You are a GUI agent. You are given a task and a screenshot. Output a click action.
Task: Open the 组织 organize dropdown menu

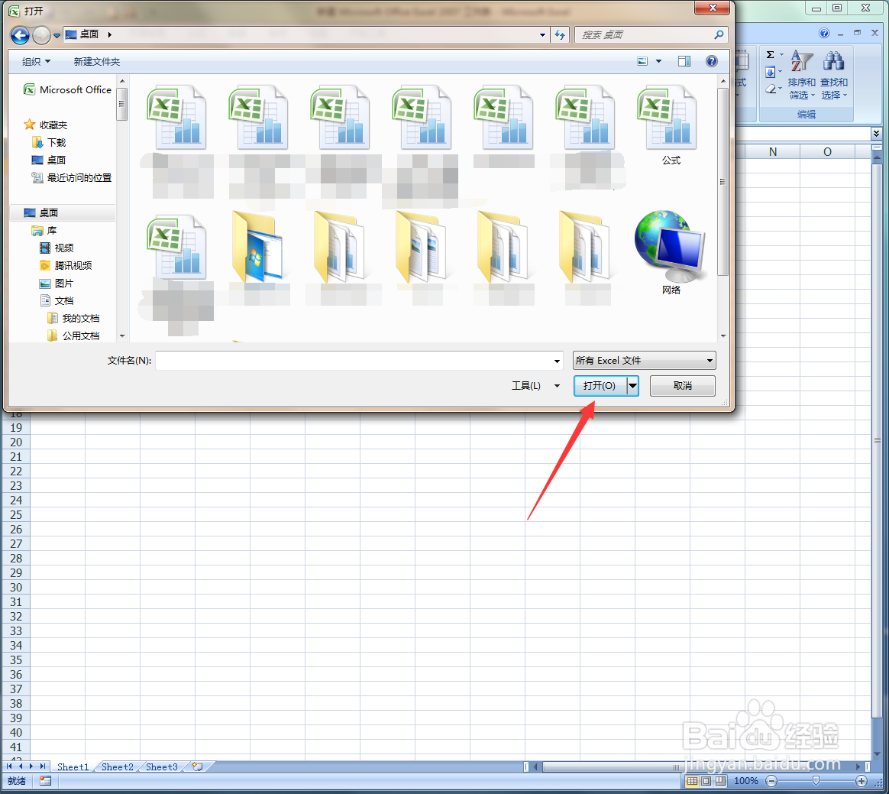(x=37, y=61)
